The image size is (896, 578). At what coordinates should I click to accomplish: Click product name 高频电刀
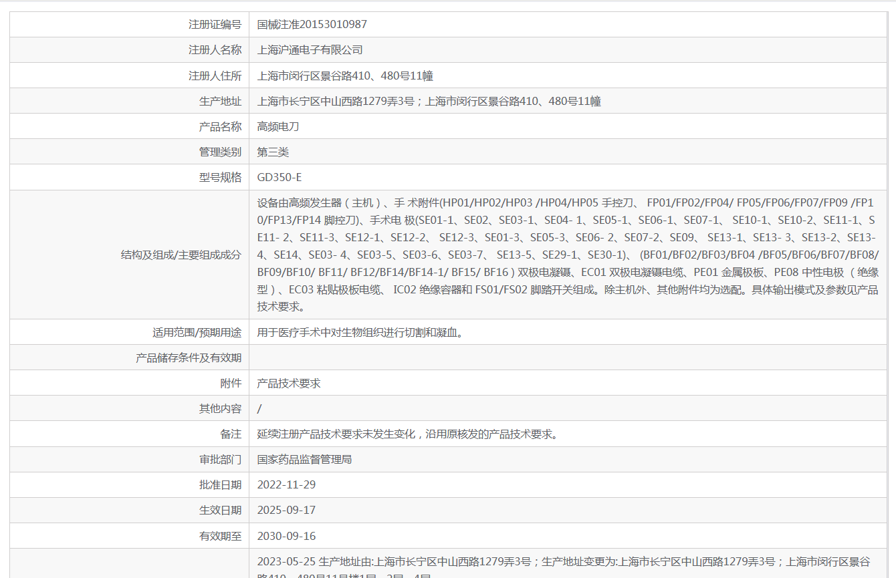click(278, 126)
